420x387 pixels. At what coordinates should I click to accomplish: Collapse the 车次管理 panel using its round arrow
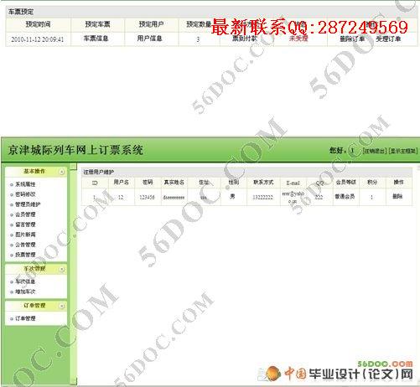62,270
